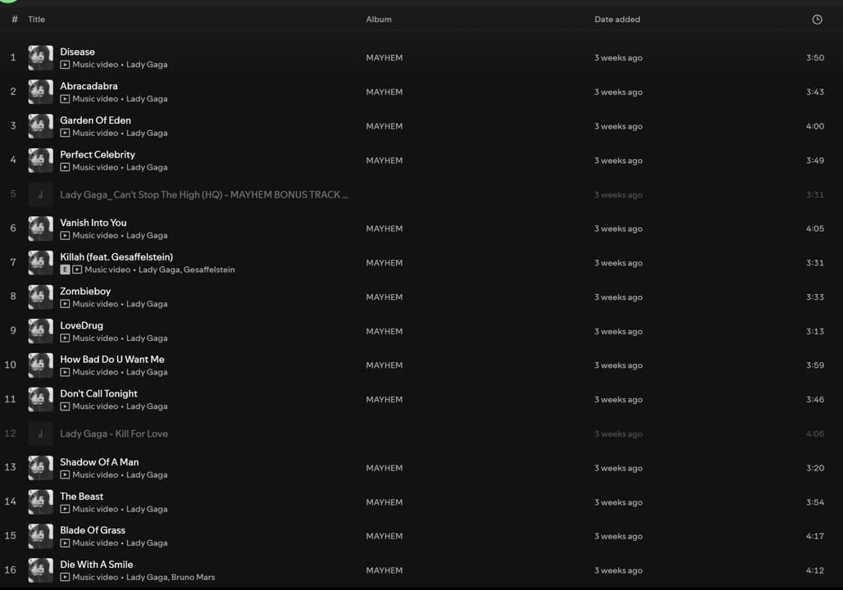The height and width of the screenshot is (590, 843).
Task: Select the greyed-out Lady Gaga - Kill For Love track
Action: pos(114,433)
